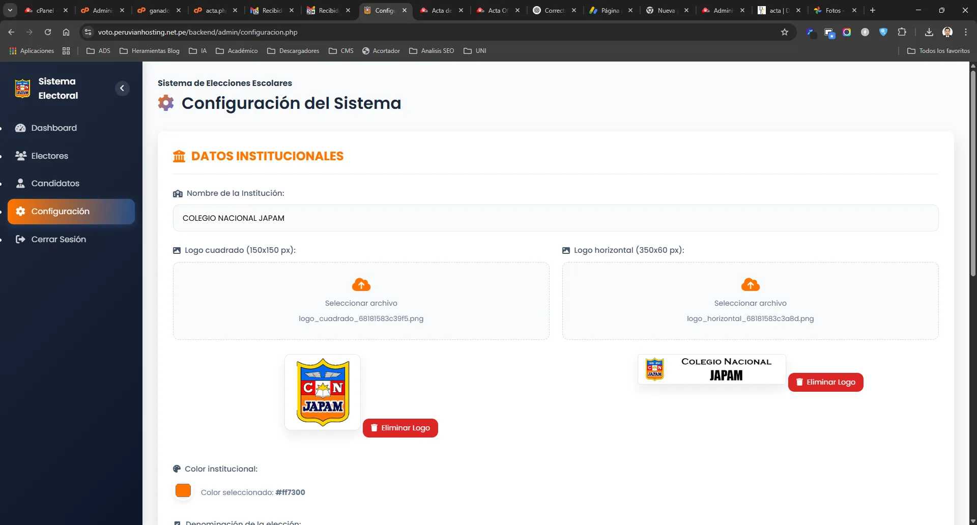The image size is (977, 525).
Task: Open the IA bookmarks folder
Action: 197,51
